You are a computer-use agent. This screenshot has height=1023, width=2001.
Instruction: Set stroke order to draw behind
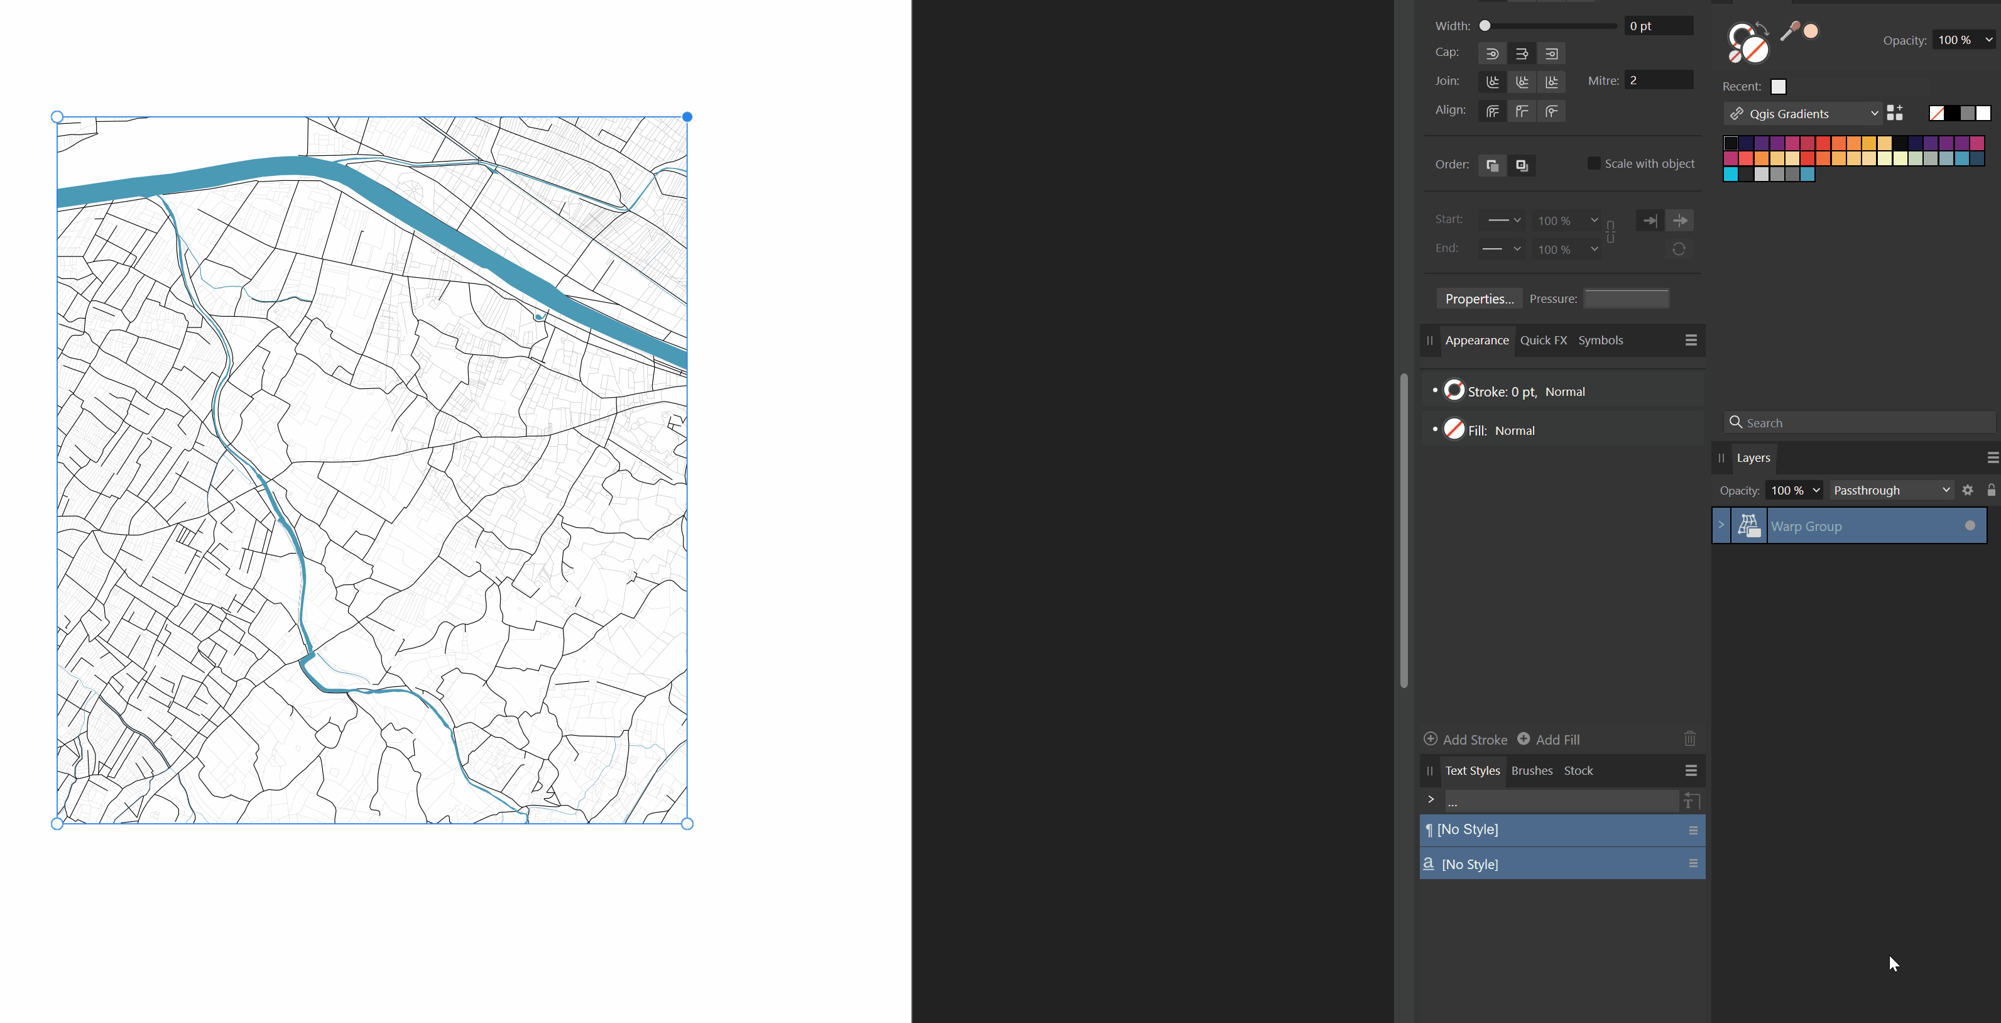pyautogui.click(x=1491, y=165)
